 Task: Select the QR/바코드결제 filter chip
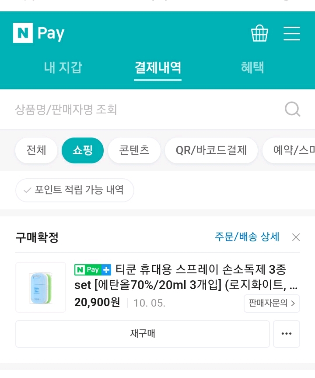tap(211, 151)
